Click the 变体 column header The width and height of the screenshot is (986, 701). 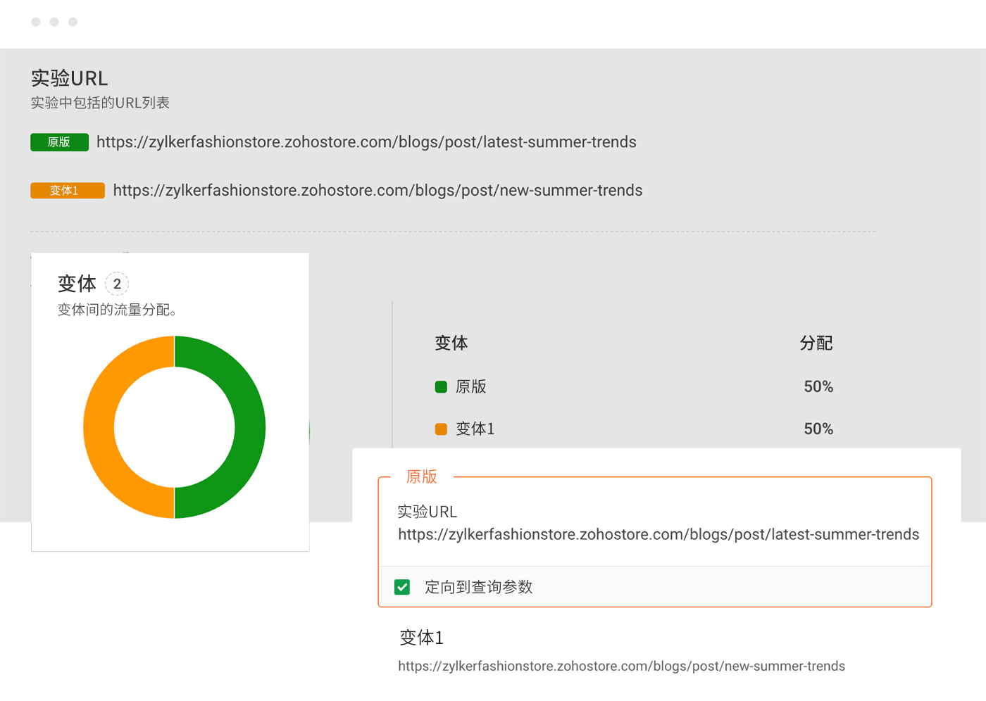tap(451, 343)
